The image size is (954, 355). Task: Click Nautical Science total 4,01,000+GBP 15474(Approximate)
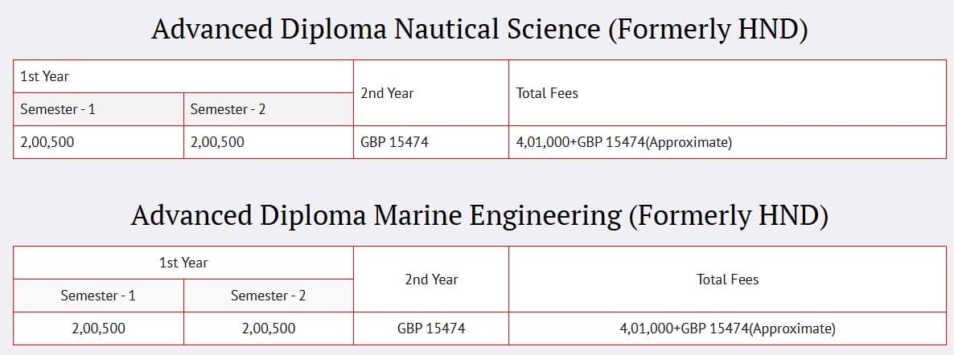click(623, 142)
